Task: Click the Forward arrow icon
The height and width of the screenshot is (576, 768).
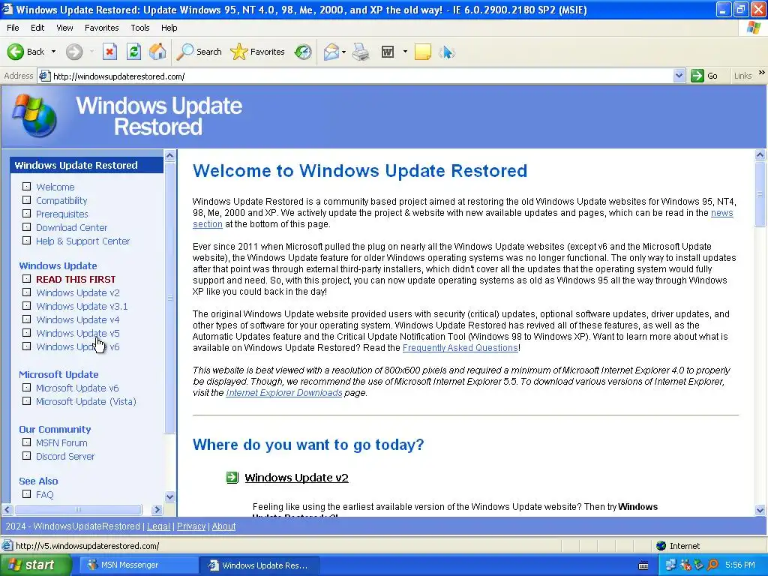Action: 74,52
